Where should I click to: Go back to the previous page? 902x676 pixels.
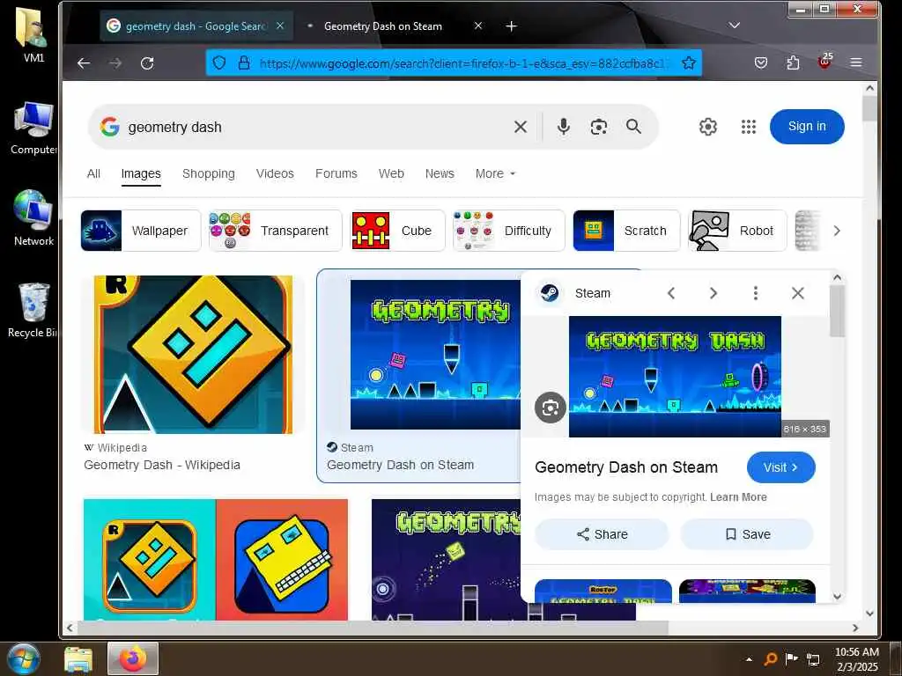pyautogui.click(x=84, y=63)
